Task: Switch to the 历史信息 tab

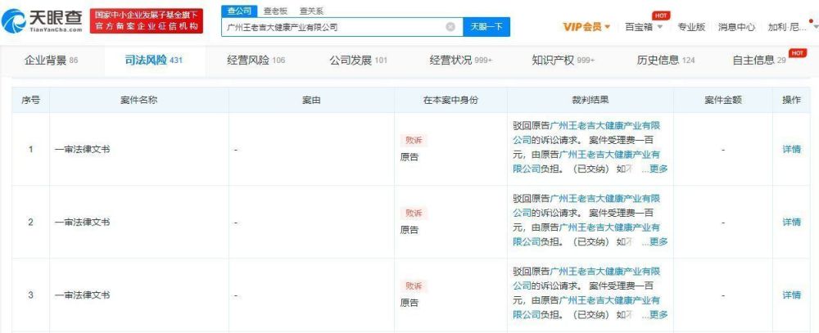Action: pos(666,60)
